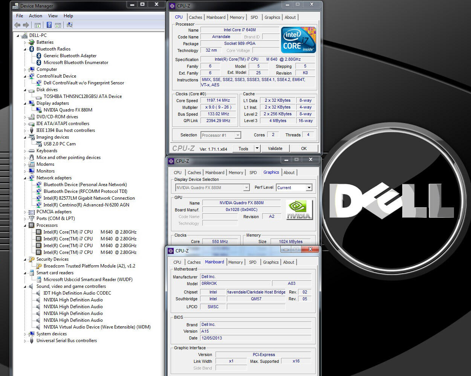Viewport: 471px width, 376px height.
Task: Open the Perf Level Current dropdown
Action: [x=309, y=188]
